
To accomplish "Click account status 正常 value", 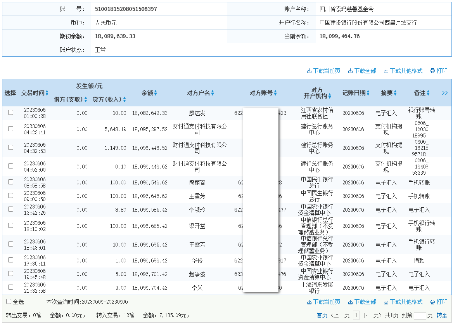I will 100,50.
